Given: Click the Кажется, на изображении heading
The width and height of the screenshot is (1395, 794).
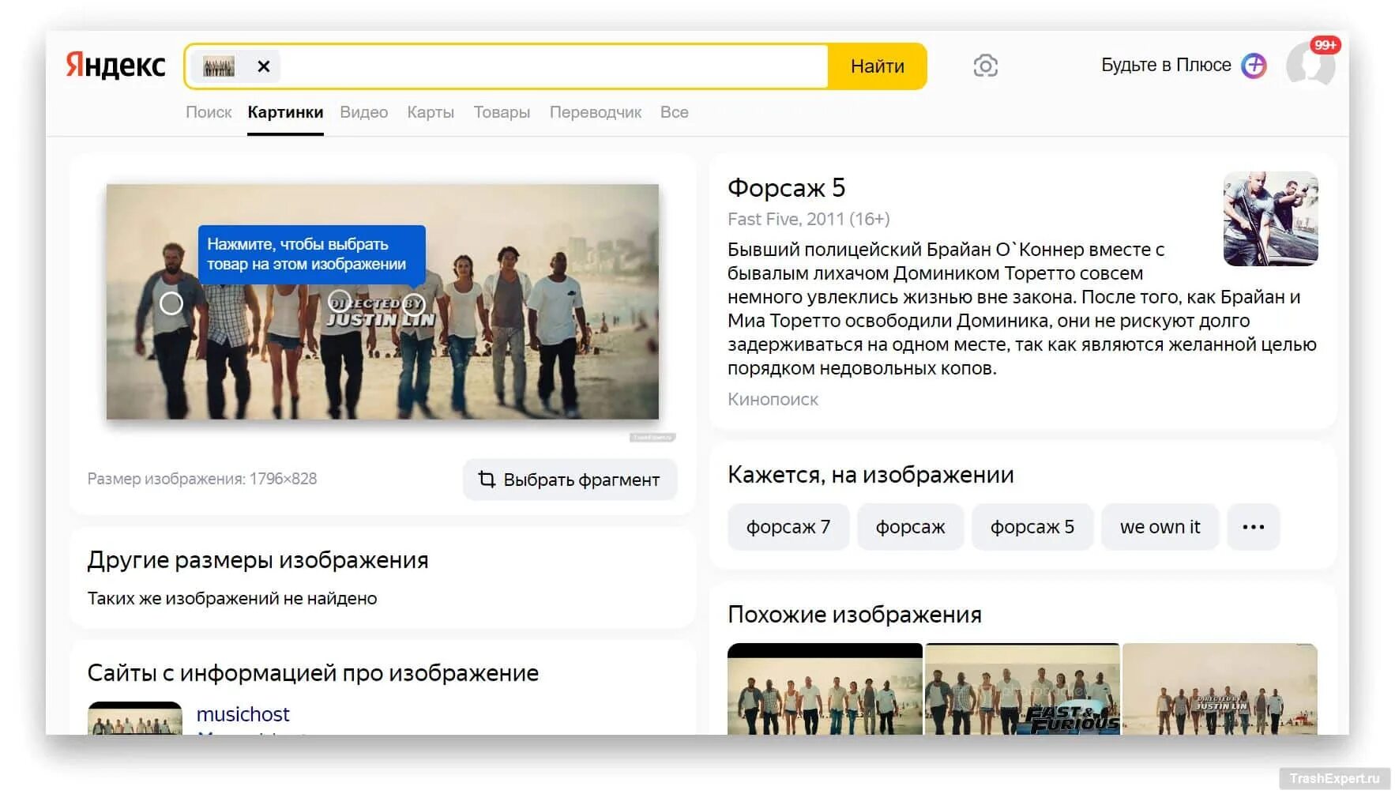Looking at the screenshot, I should [x=870, y=475].
